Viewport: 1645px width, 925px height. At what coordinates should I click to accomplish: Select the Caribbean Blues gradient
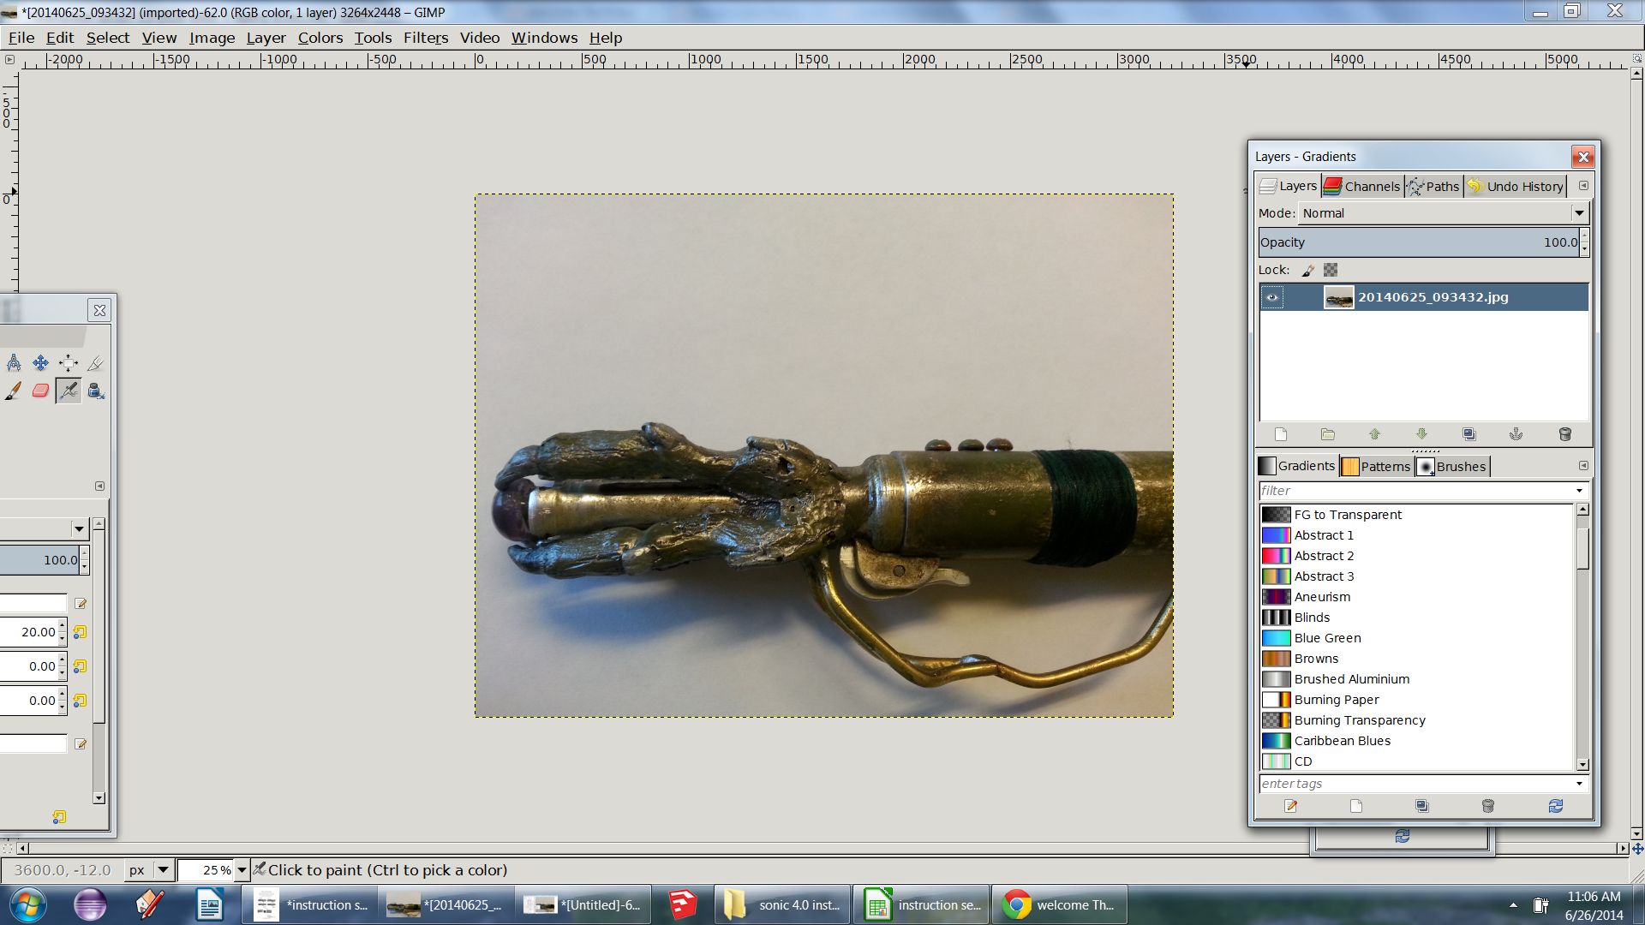click(x=1341, y=740)
